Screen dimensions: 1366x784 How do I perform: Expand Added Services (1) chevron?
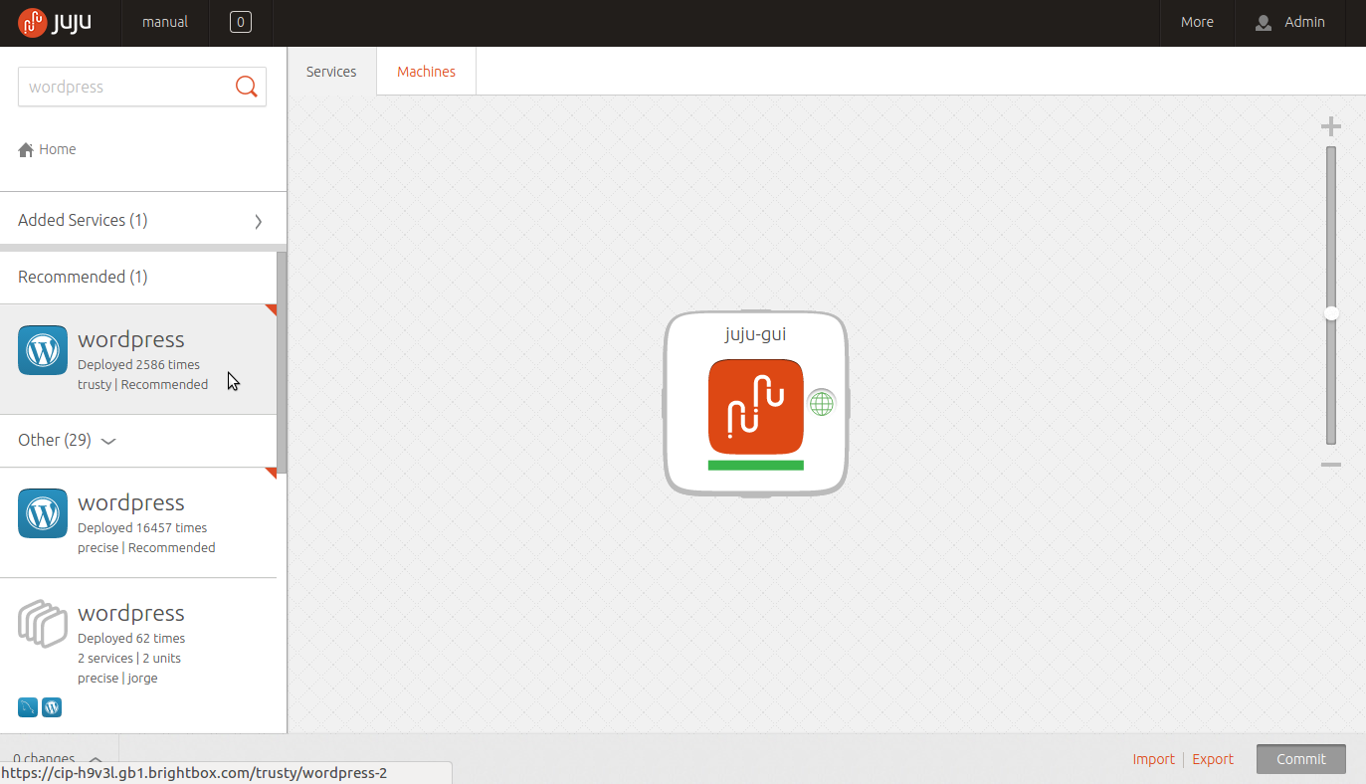pos(259,221)
